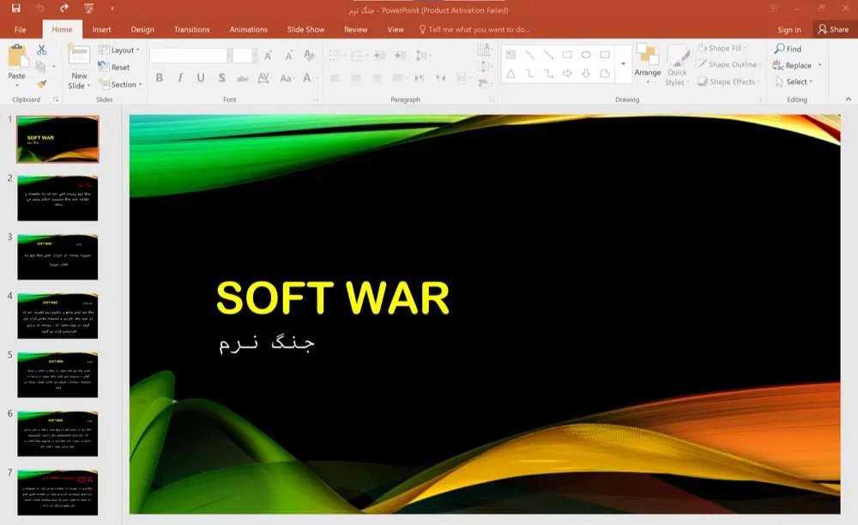
Task: Choose the Arrow line tool
Action: 550,56
